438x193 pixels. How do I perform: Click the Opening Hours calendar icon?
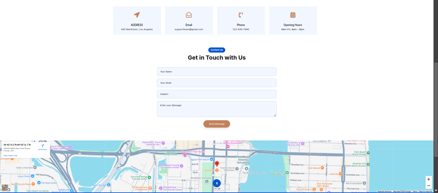coord(293,15)
